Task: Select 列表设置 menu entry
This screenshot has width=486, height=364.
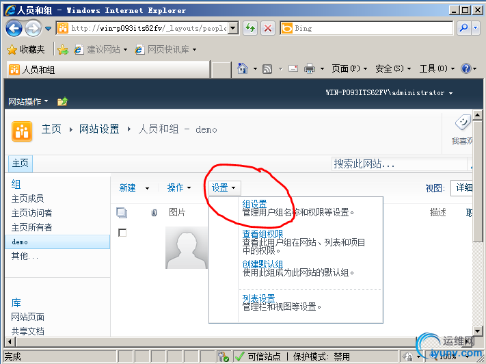Action: point(259,298)
